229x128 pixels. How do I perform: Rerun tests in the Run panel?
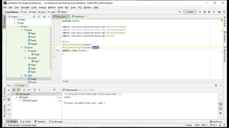tap(9, 90)
